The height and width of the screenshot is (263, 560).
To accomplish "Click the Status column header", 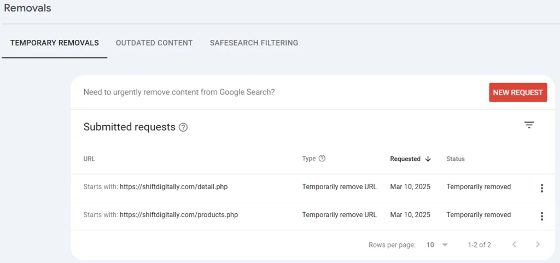I will click(x=456, y=159).
